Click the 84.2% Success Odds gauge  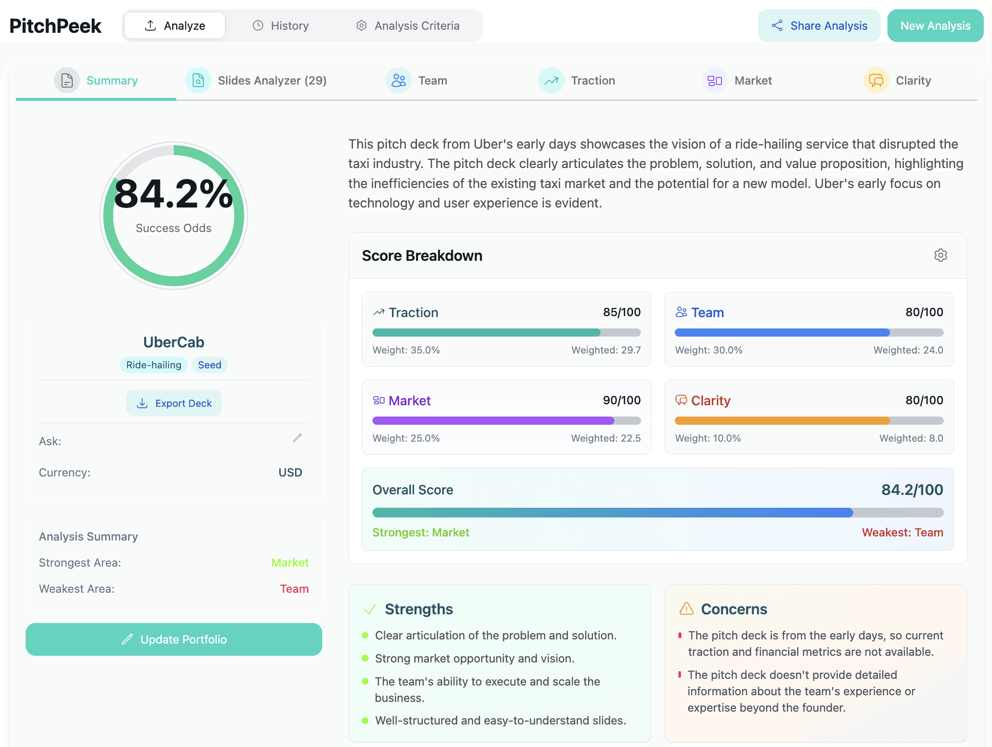coord(174,216)
